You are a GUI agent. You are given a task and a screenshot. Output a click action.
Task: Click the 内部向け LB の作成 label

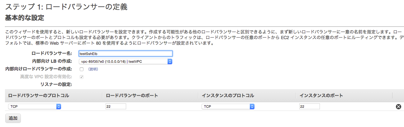[52, 61]
